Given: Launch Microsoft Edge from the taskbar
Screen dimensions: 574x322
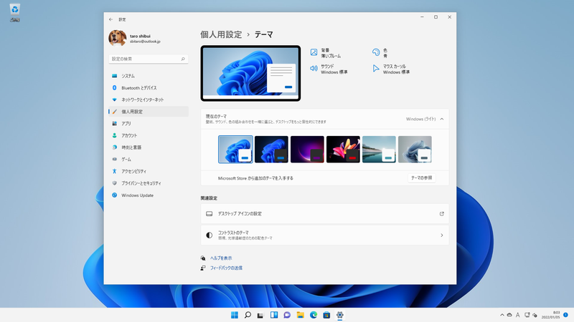Looking at the screenshot, I should tap(314, 315).
